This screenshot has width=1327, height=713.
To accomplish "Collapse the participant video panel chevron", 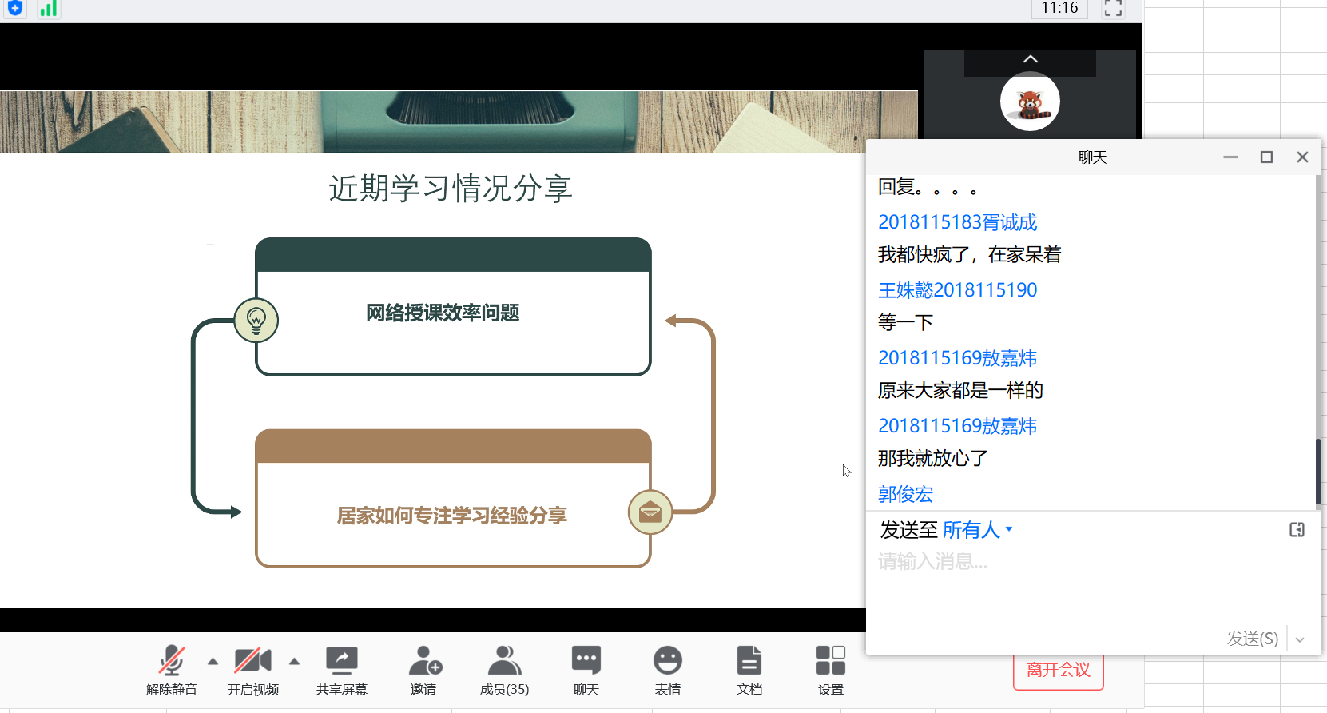I will 1030,59.
